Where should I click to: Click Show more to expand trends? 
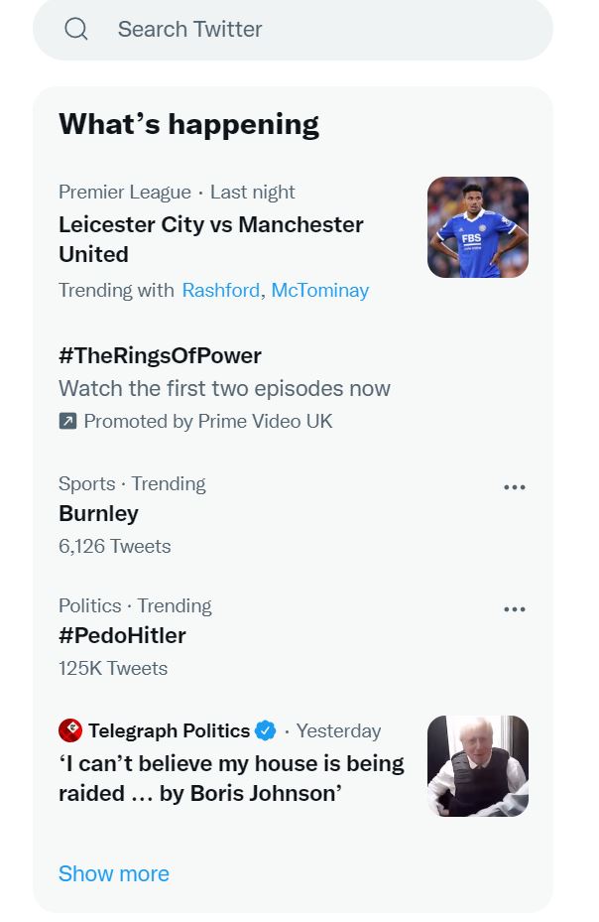coord(114,874)
